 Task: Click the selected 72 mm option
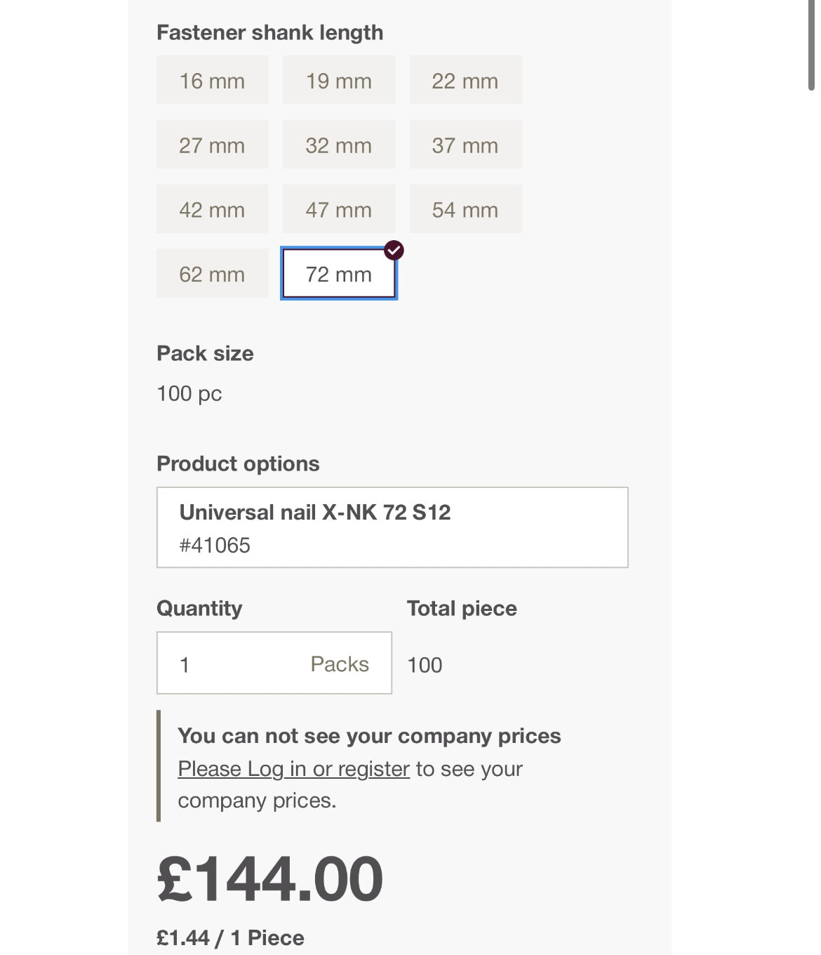[338, 274]
